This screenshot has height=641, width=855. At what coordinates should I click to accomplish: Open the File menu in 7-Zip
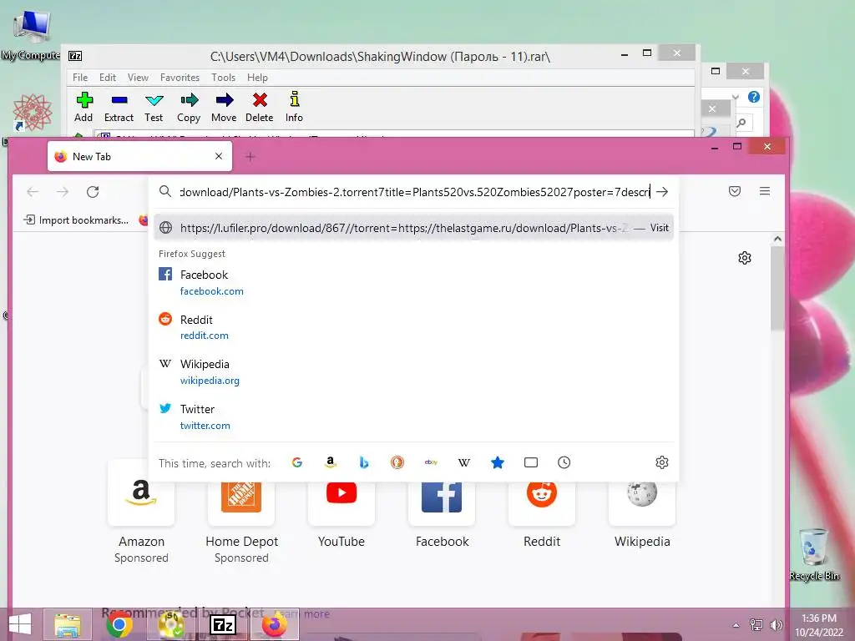(x=80, y=78)
